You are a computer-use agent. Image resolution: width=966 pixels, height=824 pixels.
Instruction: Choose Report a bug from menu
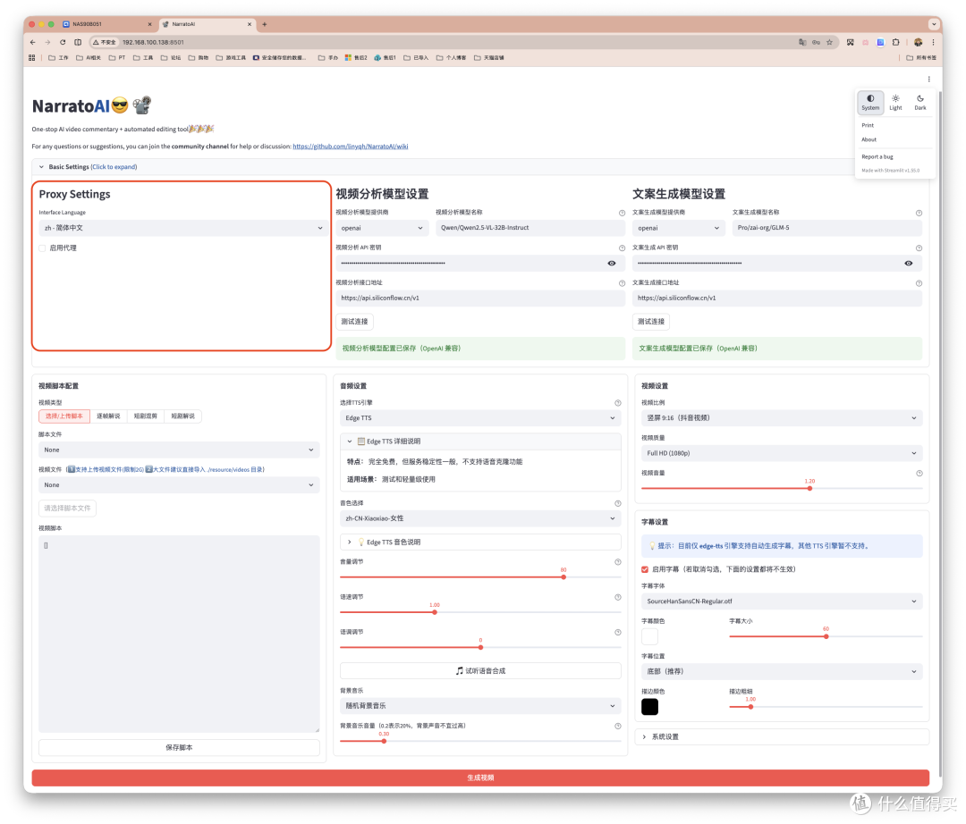(877, 157)
